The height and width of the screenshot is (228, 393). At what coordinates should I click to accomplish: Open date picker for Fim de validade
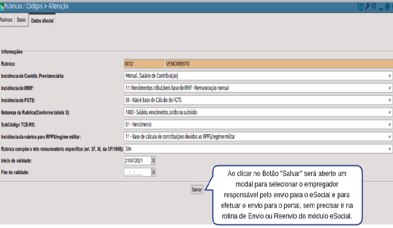pyautogui.click(x=154, y=172)
